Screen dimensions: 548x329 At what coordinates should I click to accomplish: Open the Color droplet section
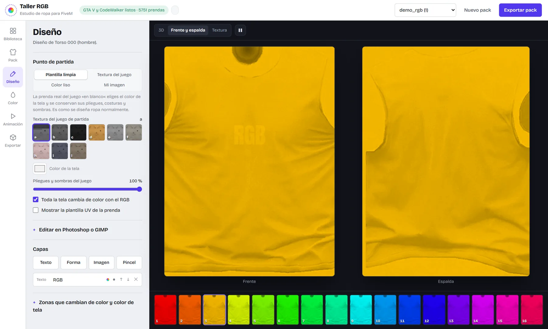[x=13, y=98]
